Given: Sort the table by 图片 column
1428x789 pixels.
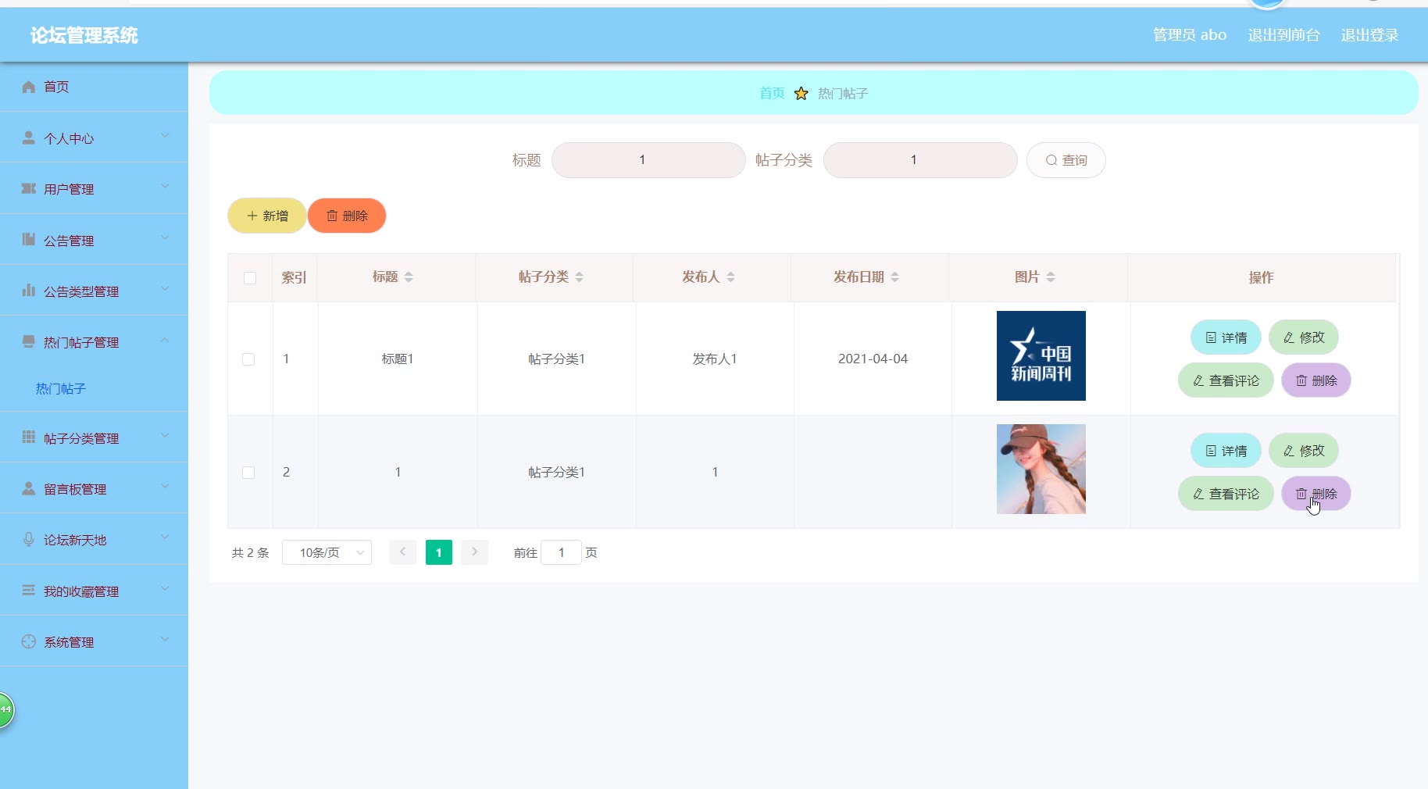Looking at the screenshot, I should tap(1051, 277).
